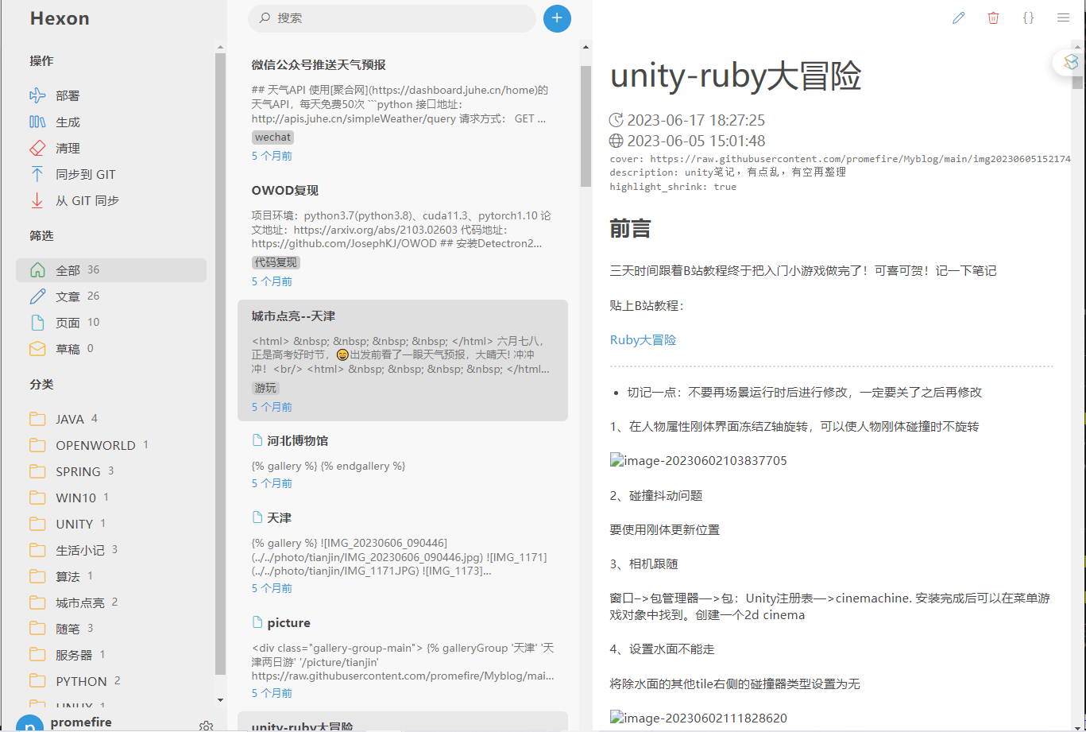This screenshot has width=1086, height=732.
Task: Click the broken image image-20230602103837705
Action: pos(698,460)
